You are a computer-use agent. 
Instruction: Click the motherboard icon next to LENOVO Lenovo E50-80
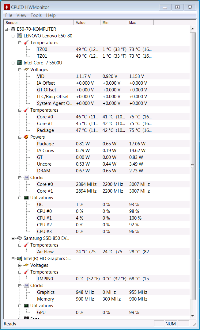pos(20,36)
